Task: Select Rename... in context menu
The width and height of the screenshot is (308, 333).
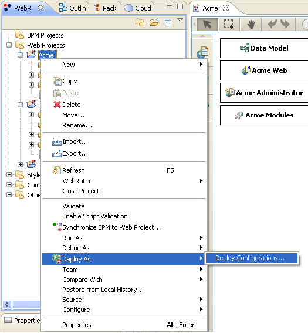Action: (124, 125)
